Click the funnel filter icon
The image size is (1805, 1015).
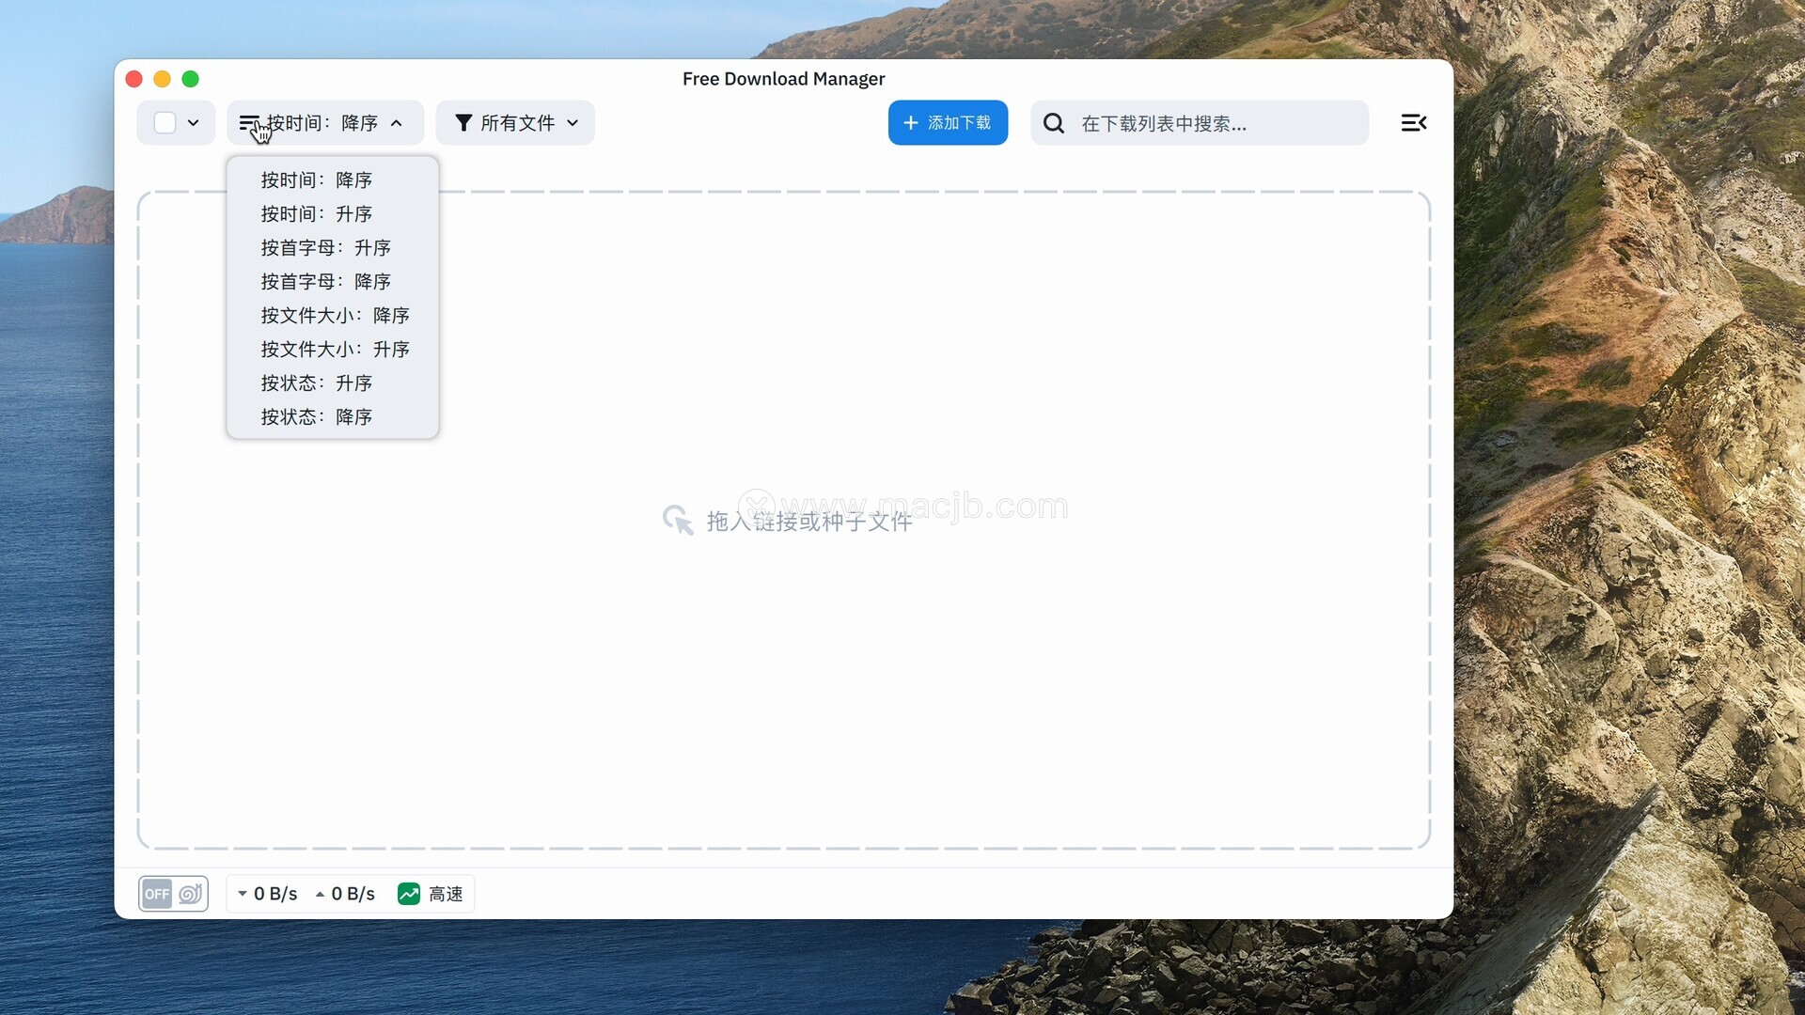point(463,123)
